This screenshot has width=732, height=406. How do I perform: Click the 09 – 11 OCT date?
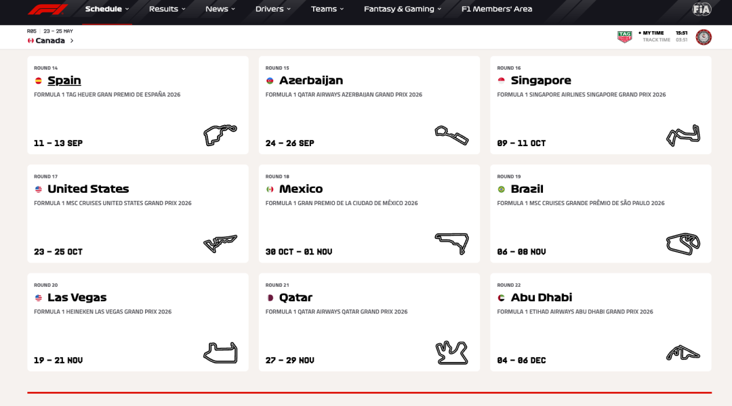click(x=521, y=143)
